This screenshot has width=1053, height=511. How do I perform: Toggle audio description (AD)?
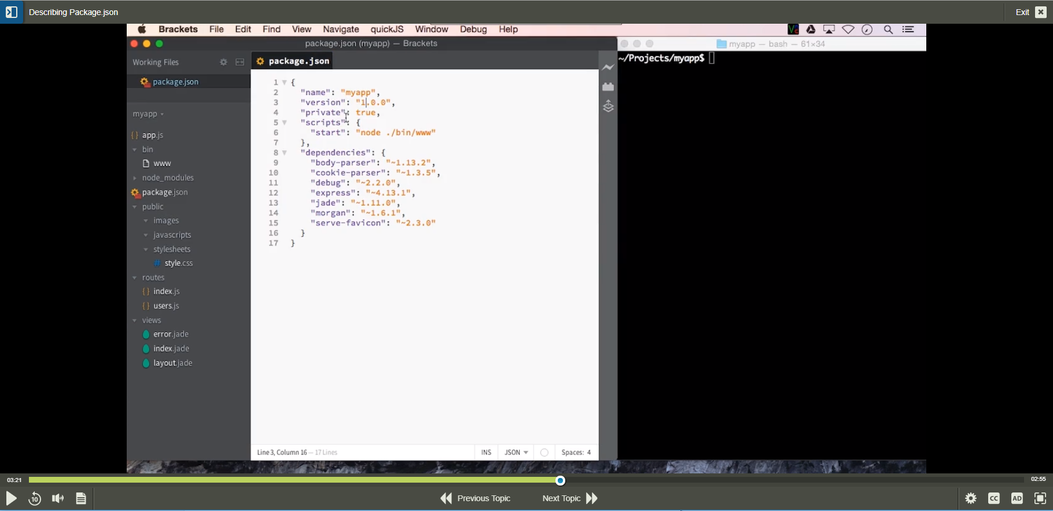click(x=1017, y=498)
